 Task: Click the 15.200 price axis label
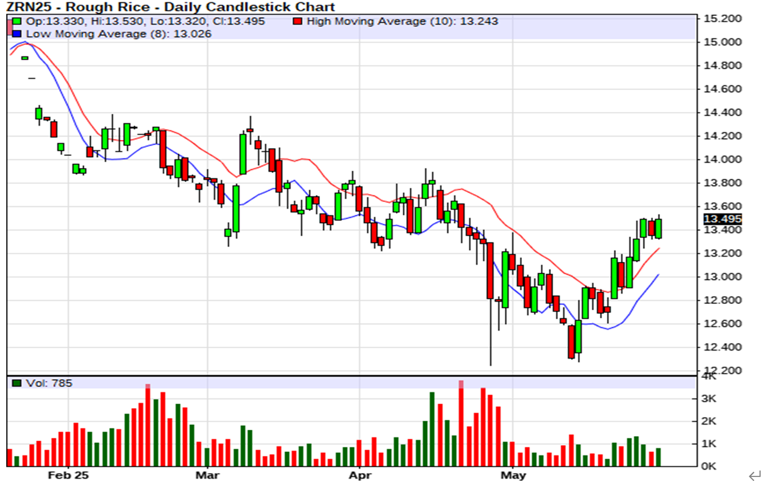(x=722, y=19)
